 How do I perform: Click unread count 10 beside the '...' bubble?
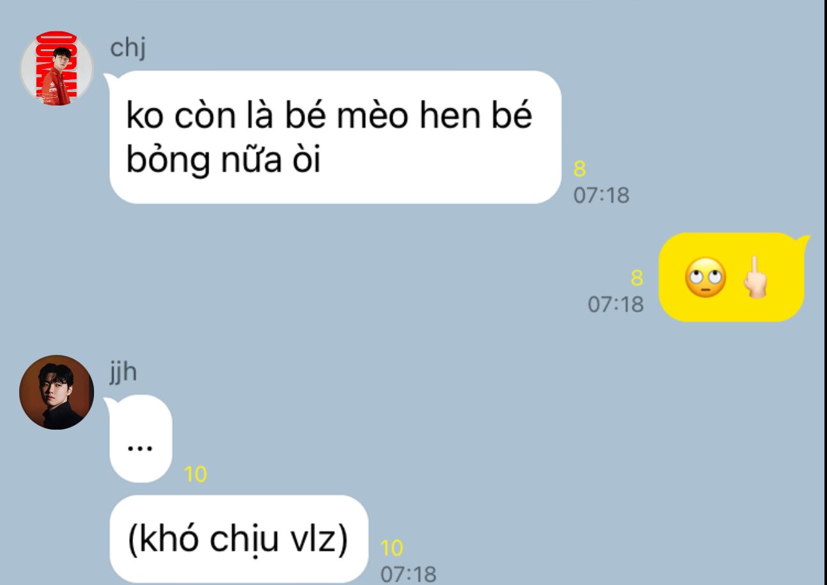pos(196,474)
